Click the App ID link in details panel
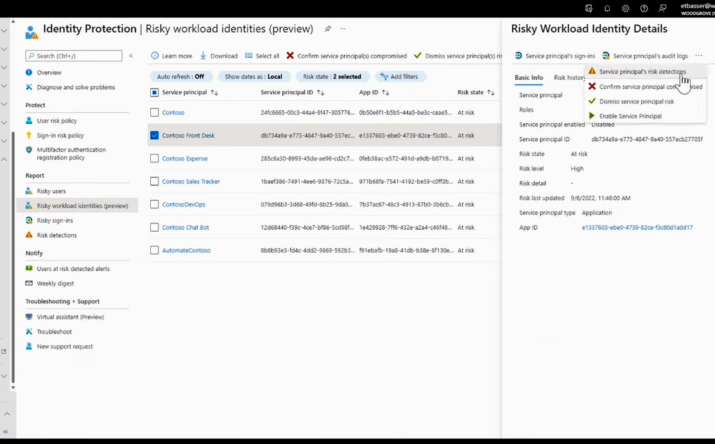 coord(637,228)
